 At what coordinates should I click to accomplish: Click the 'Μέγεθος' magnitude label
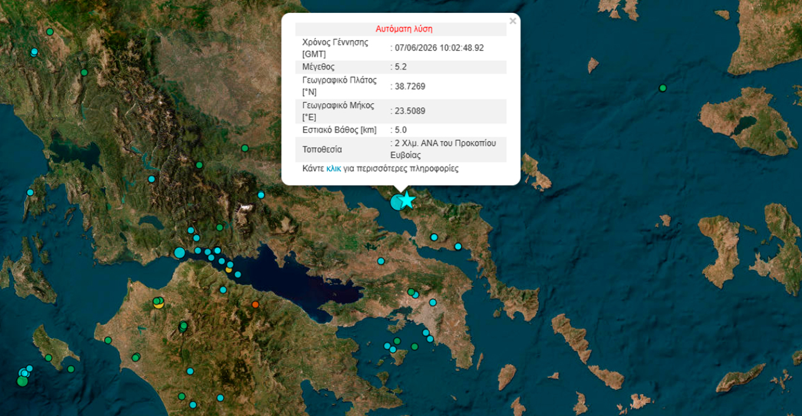(x=318, y=67)
